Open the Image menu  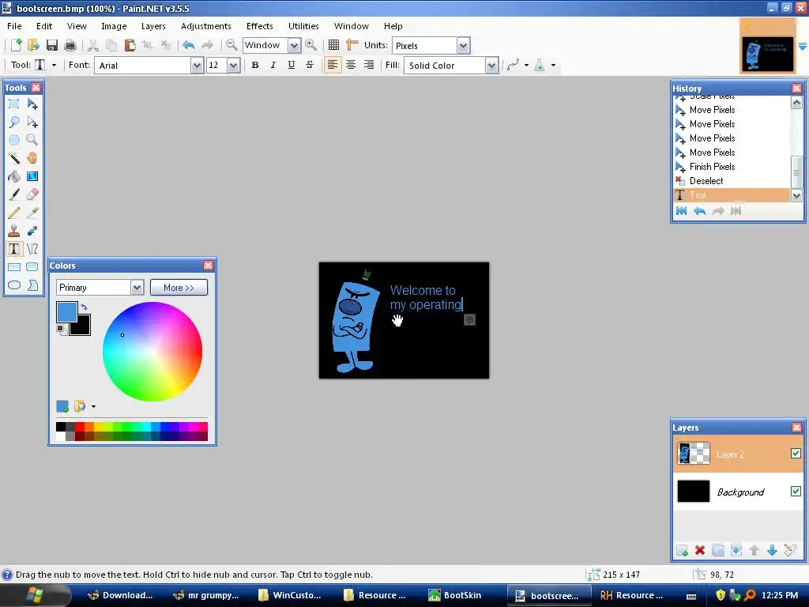click(114, 26)
